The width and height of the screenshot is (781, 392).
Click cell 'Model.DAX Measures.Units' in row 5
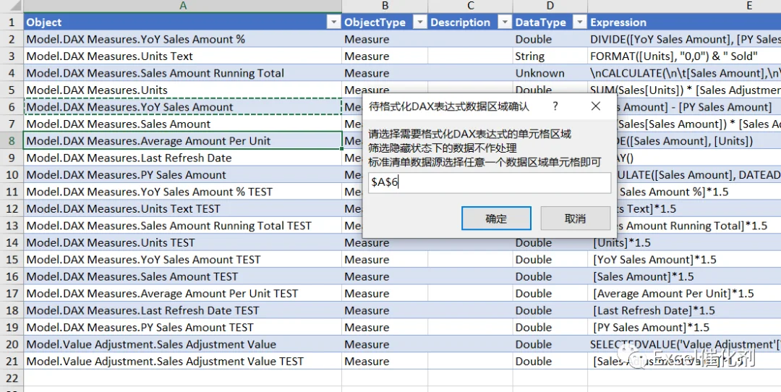click(x=183, y=90)
